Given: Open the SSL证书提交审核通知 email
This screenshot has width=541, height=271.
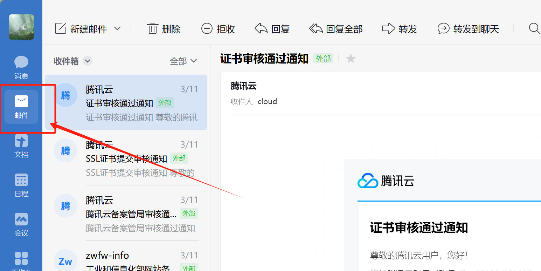Looking at the screenshot, I should [x=126, y=158].
